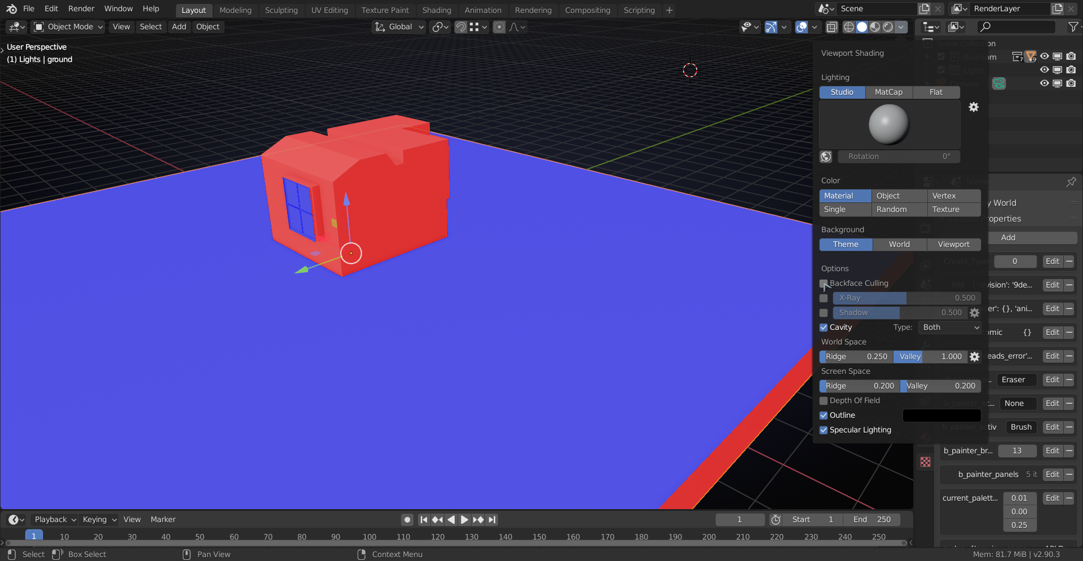This screenshot has width=1083, height=561.
Task: Open the shading options dropdown arrow
Action: coord(901,26)
